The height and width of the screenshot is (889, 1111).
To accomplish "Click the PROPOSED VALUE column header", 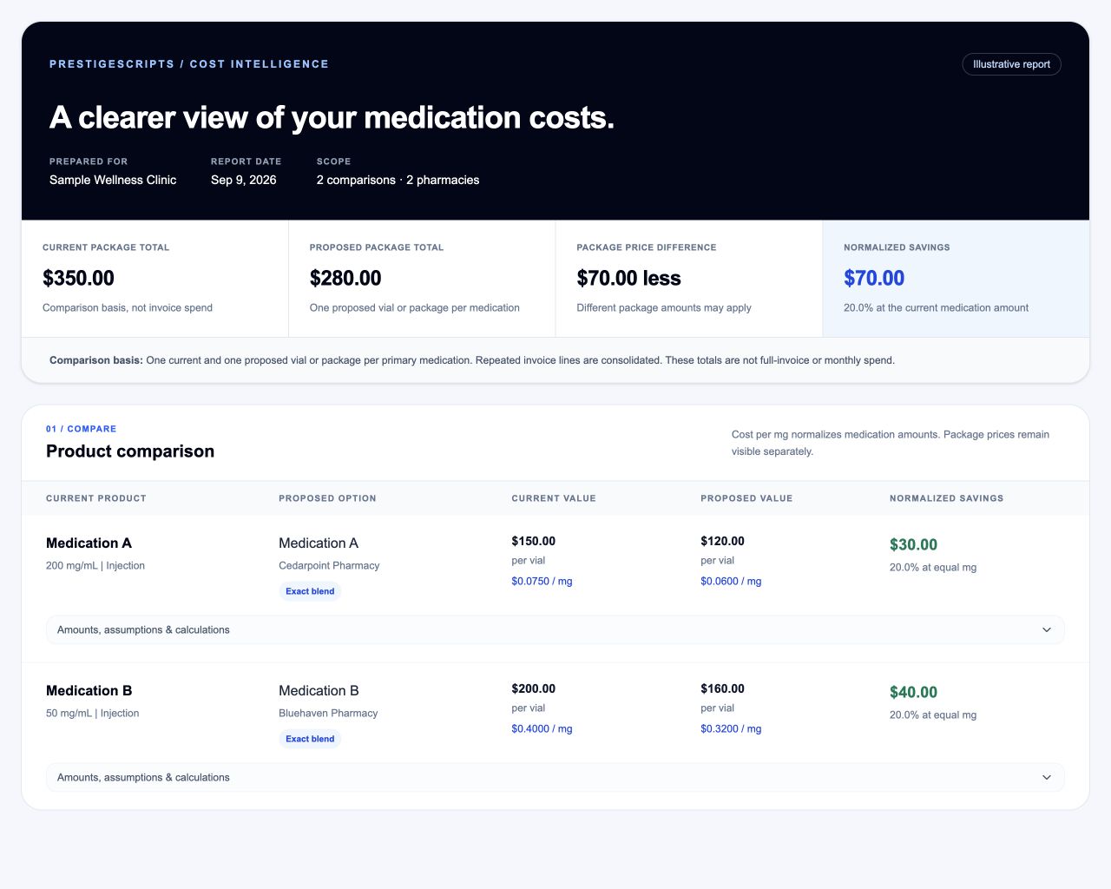I will click(746, 498).
